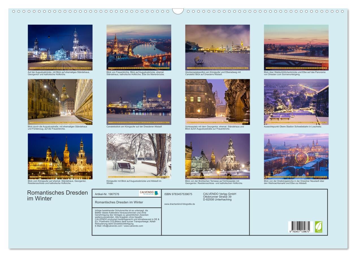Click the Artikel-Nr. 1967576 text
Viewport: 356px width, 257px height.
107,194
